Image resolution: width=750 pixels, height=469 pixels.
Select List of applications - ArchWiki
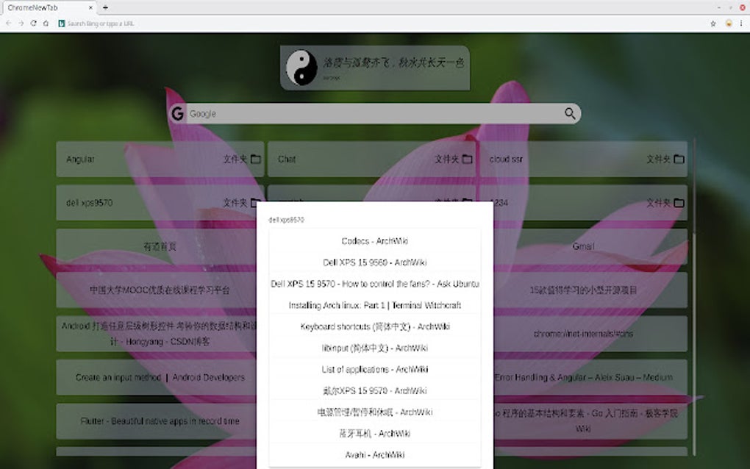374,370
